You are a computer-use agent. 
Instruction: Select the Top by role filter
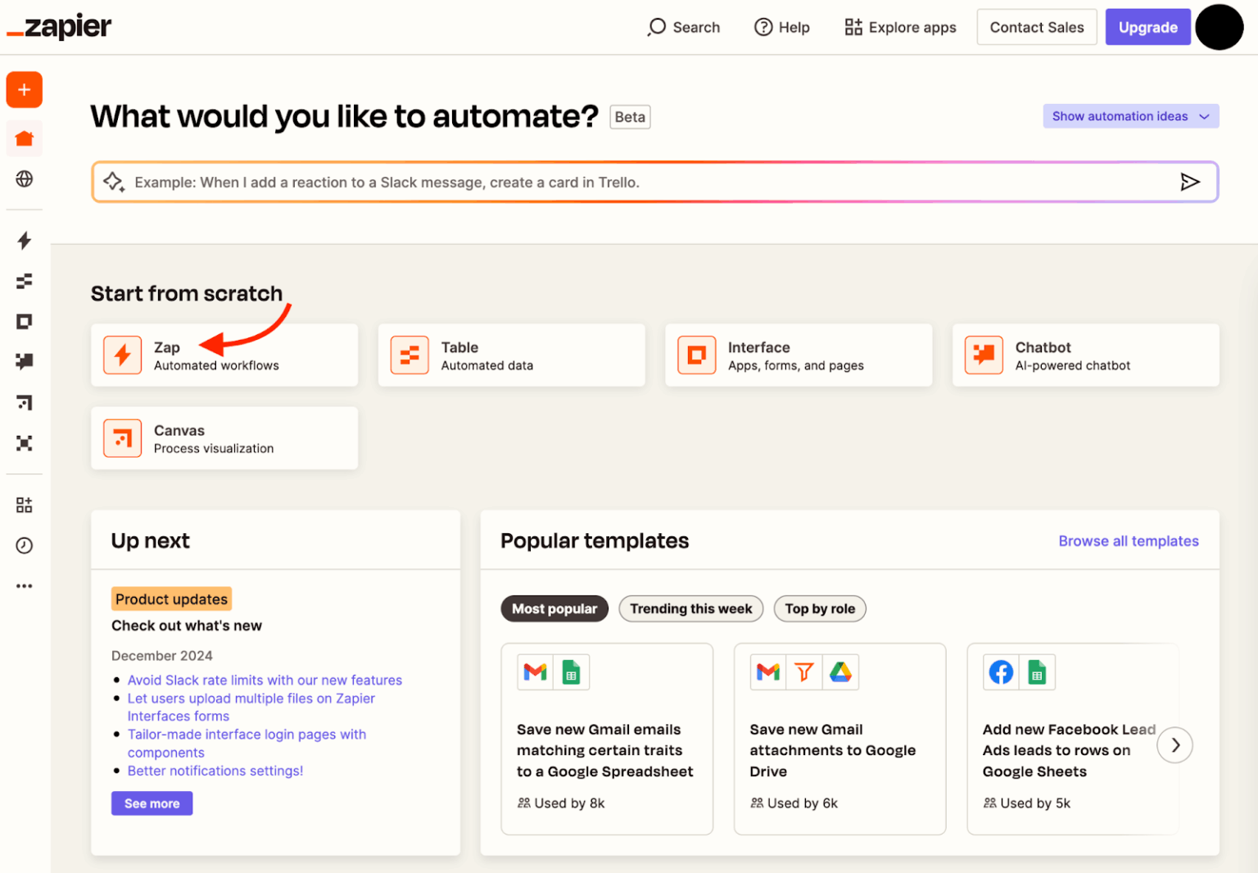[x=819, y=608]
